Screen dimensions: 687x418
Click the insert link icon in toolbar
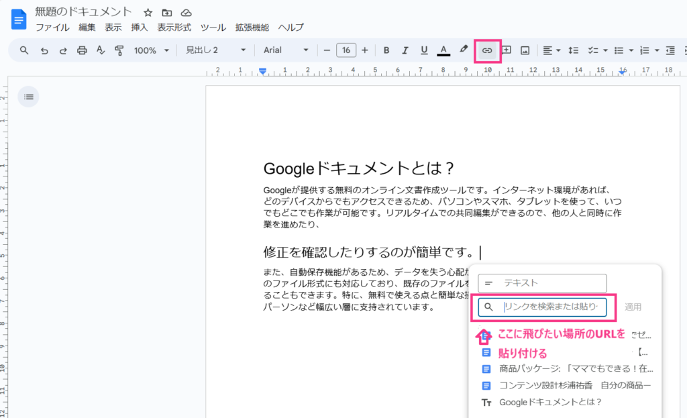coord(488,50)
